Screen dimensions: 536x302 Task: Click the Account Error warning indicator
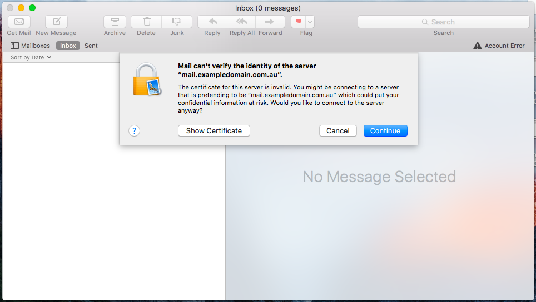[x=499, y=46]
